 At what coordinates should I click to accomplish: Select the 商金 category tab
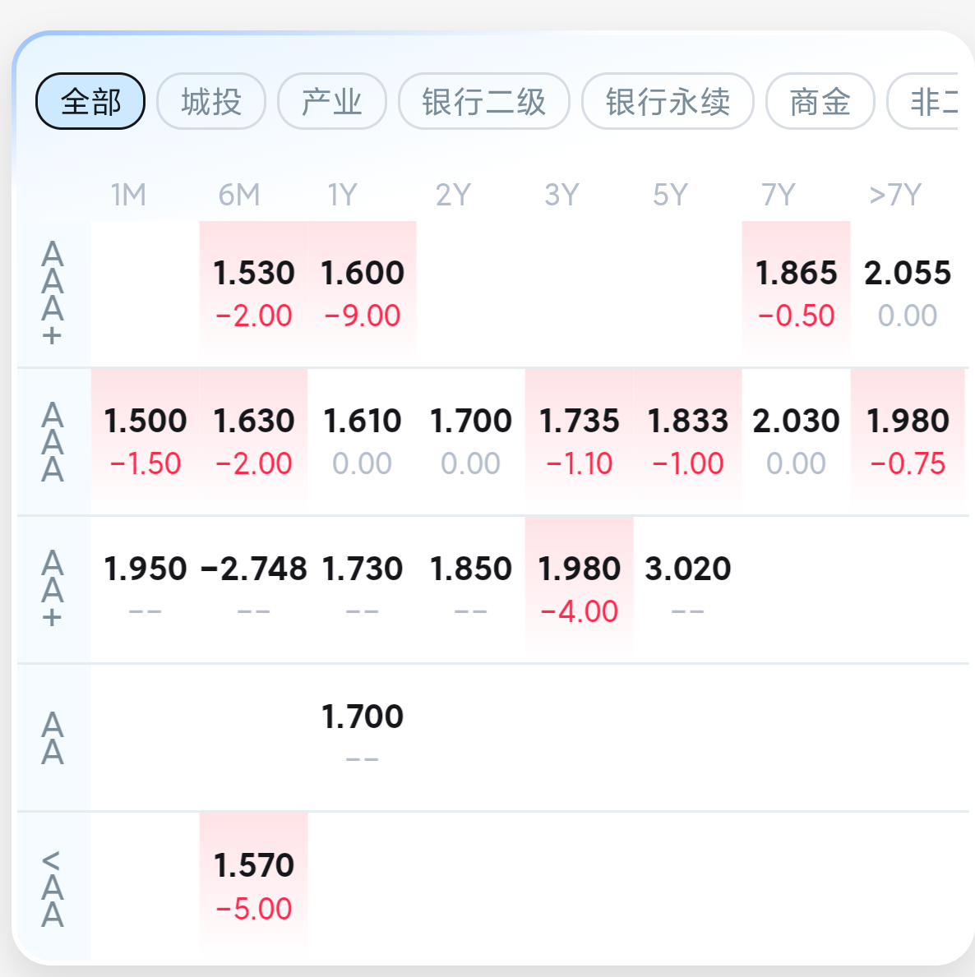[x=820, y=102]
